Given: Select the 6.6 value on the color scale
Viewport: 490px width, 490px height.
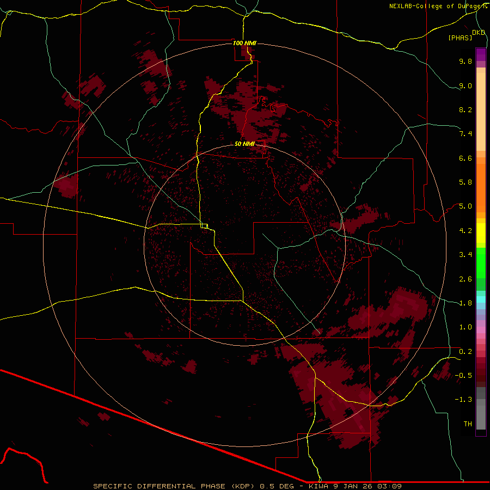Looking at the screenshot, I should (465, 158).
